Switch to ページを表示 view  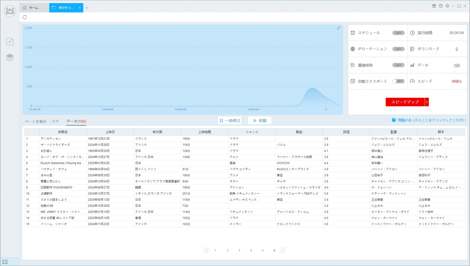pos(36,122)
